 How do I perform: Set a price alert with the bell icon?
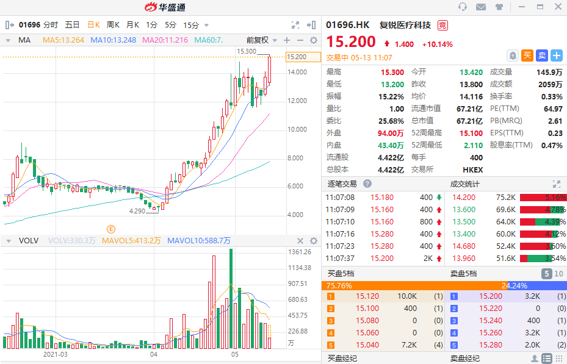point(513,55)
